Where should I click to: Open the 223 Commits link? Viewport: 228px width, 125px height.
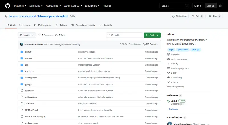(150, 44)
